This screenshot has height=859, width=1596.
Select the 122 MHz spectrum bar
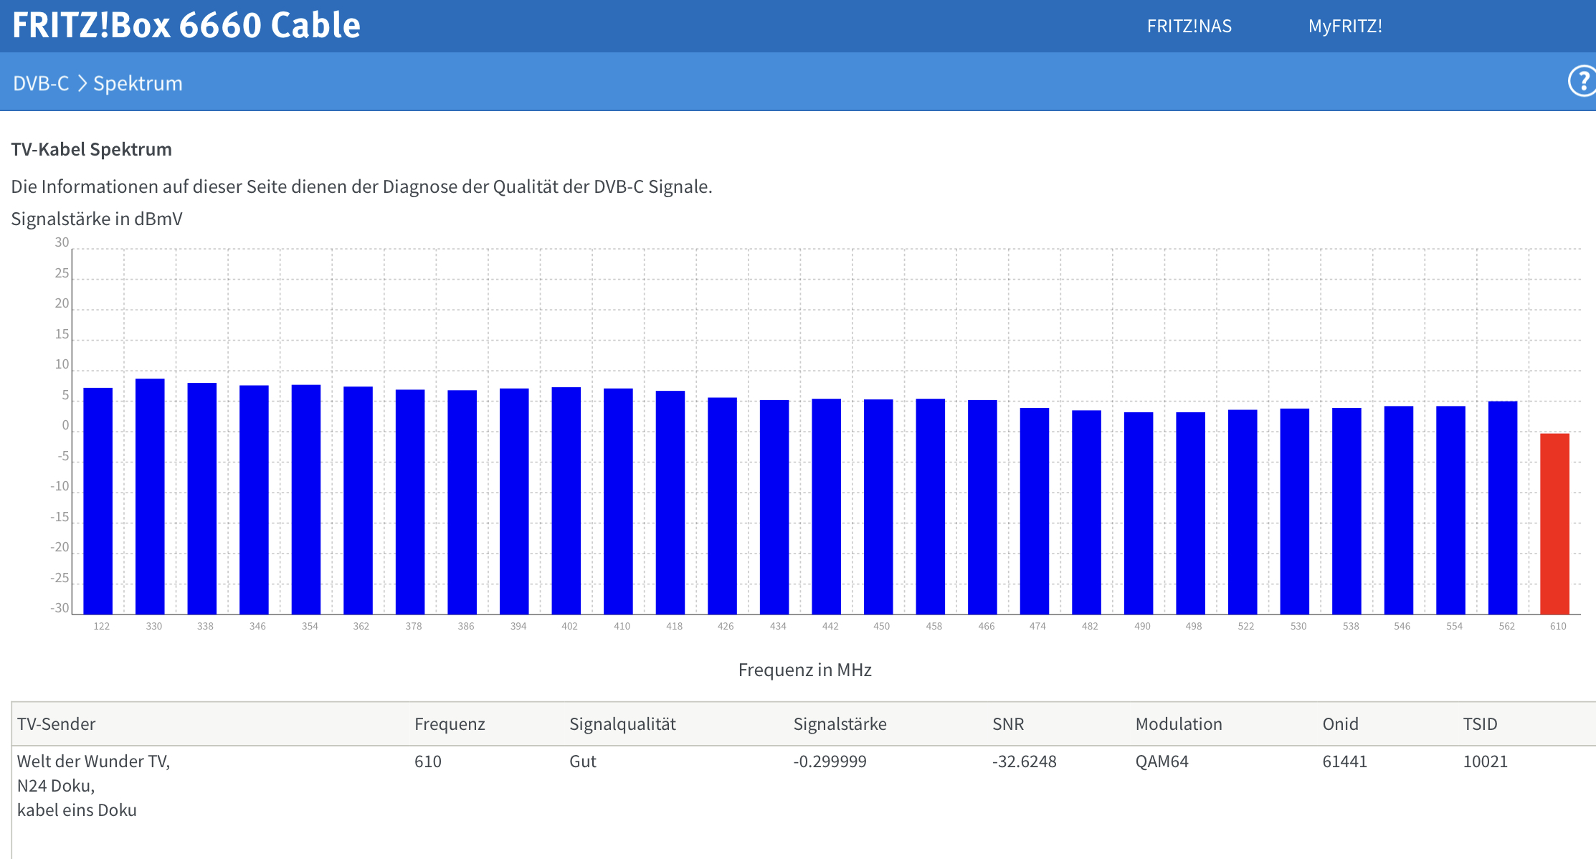[x=98, y=500]
